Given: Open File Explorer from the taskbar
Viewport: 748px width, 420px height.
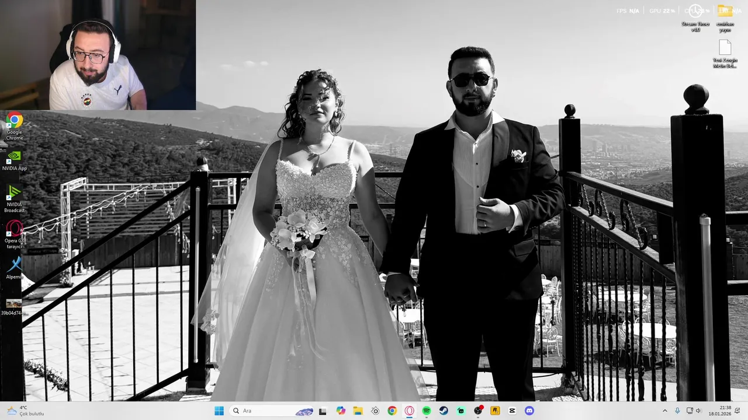Looking at the screenshot, I should point(358,411).
